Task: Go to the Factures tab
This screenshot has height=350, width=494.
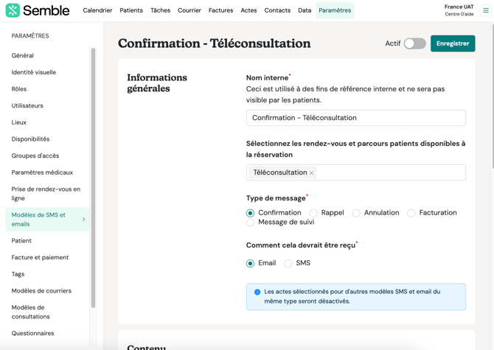Action: [x=220, y=10]
